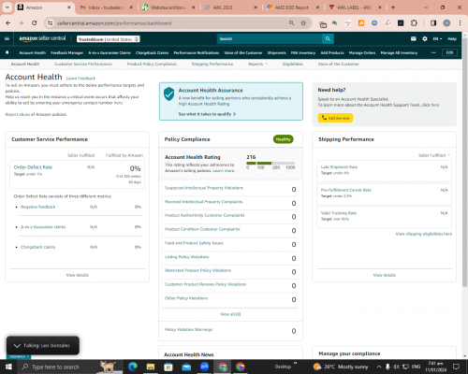Open the Mail app from taskbar

186,367
